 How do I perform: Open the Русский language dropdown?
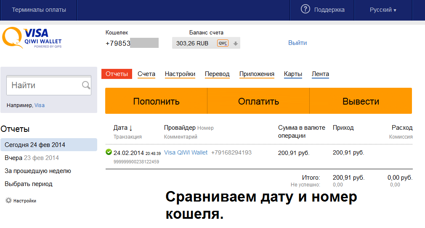click(383, 10)
